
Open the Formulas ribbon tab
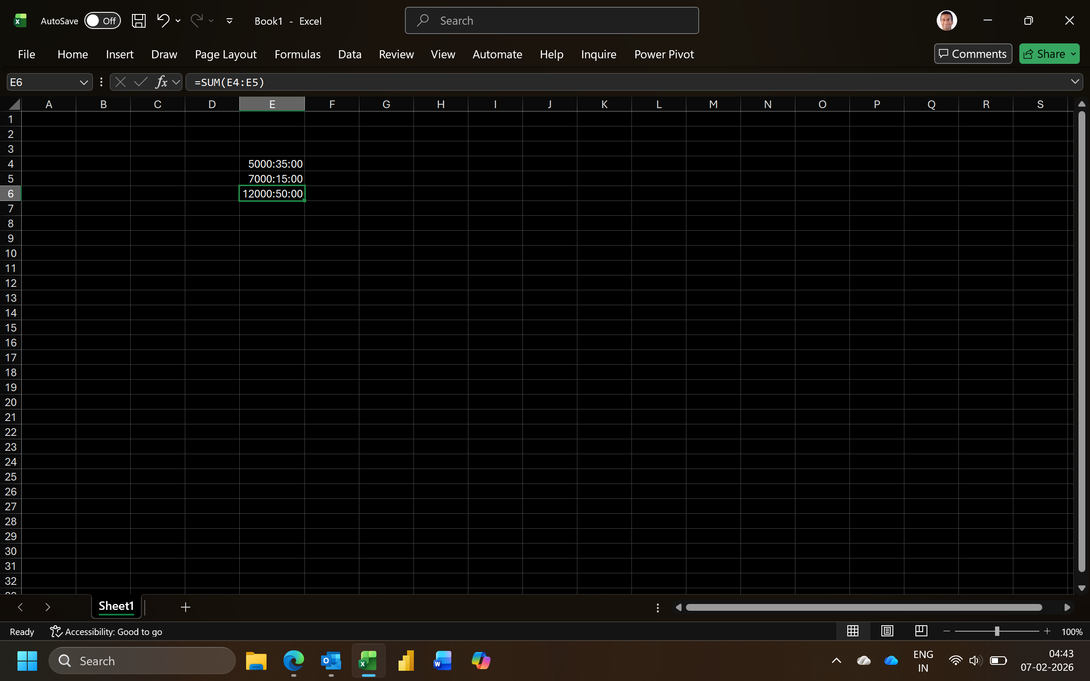click(x=297, y=54)
